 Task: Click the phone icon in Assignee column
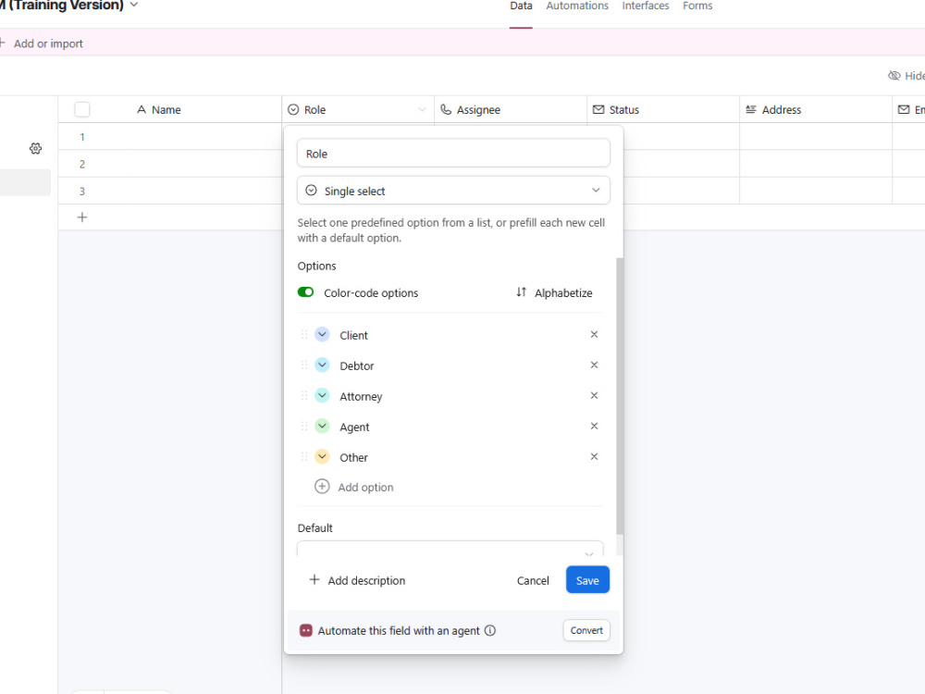446,110
